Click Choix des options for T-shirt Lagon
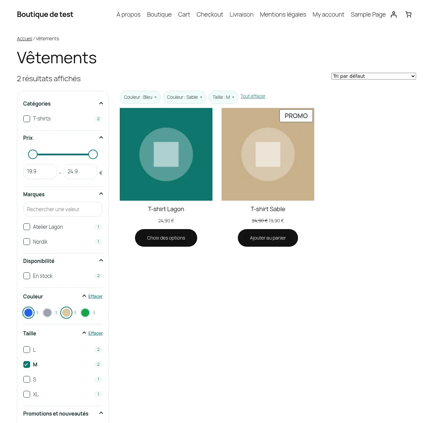The height and width of the screenshot is (423, 433). pos(166,238)
